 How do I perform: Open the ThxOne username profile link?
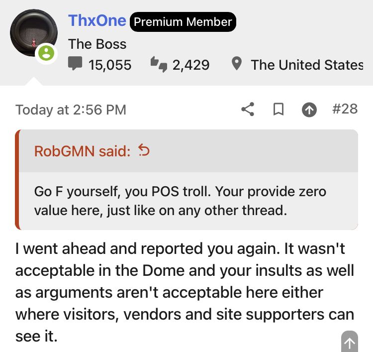97,20
